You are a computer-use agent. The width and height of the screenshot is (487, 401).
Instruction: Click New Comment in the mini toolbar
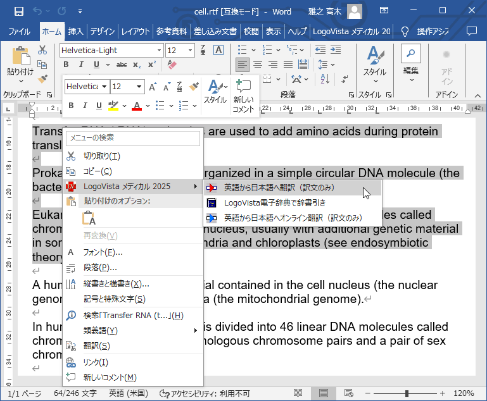pos(243,96)
